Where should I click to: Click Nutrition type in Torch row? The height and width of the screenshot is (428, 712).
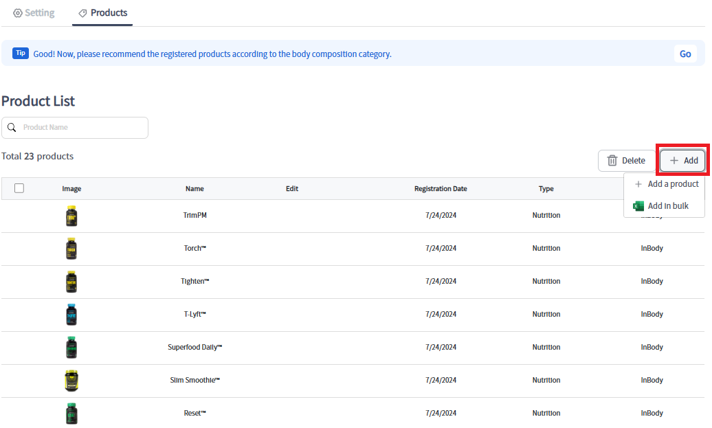point(546,248)
